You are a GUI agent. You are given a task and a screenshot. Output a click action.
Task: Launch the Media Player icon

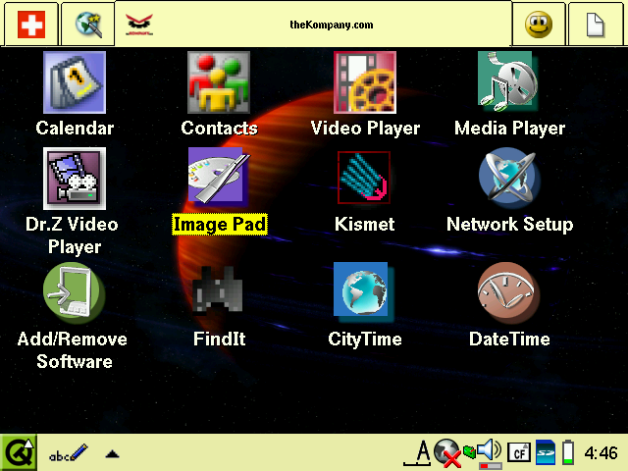[508, 81]
